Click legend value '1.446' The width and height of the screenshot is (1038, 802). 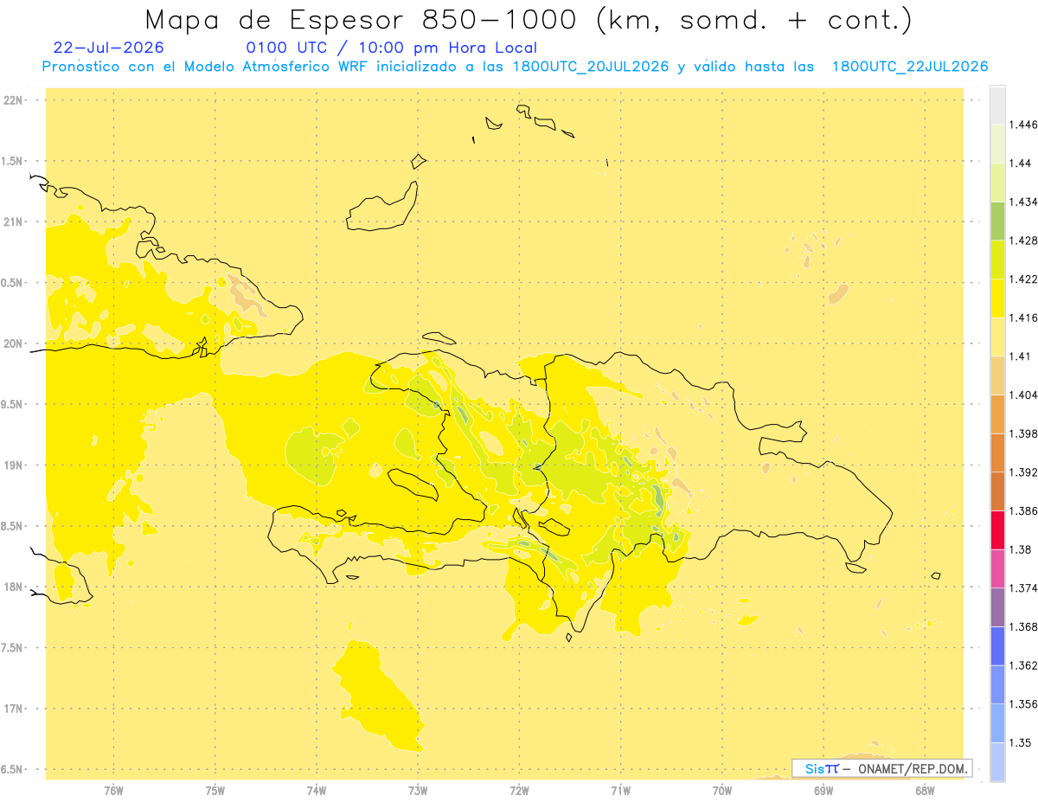point(1023,125)
